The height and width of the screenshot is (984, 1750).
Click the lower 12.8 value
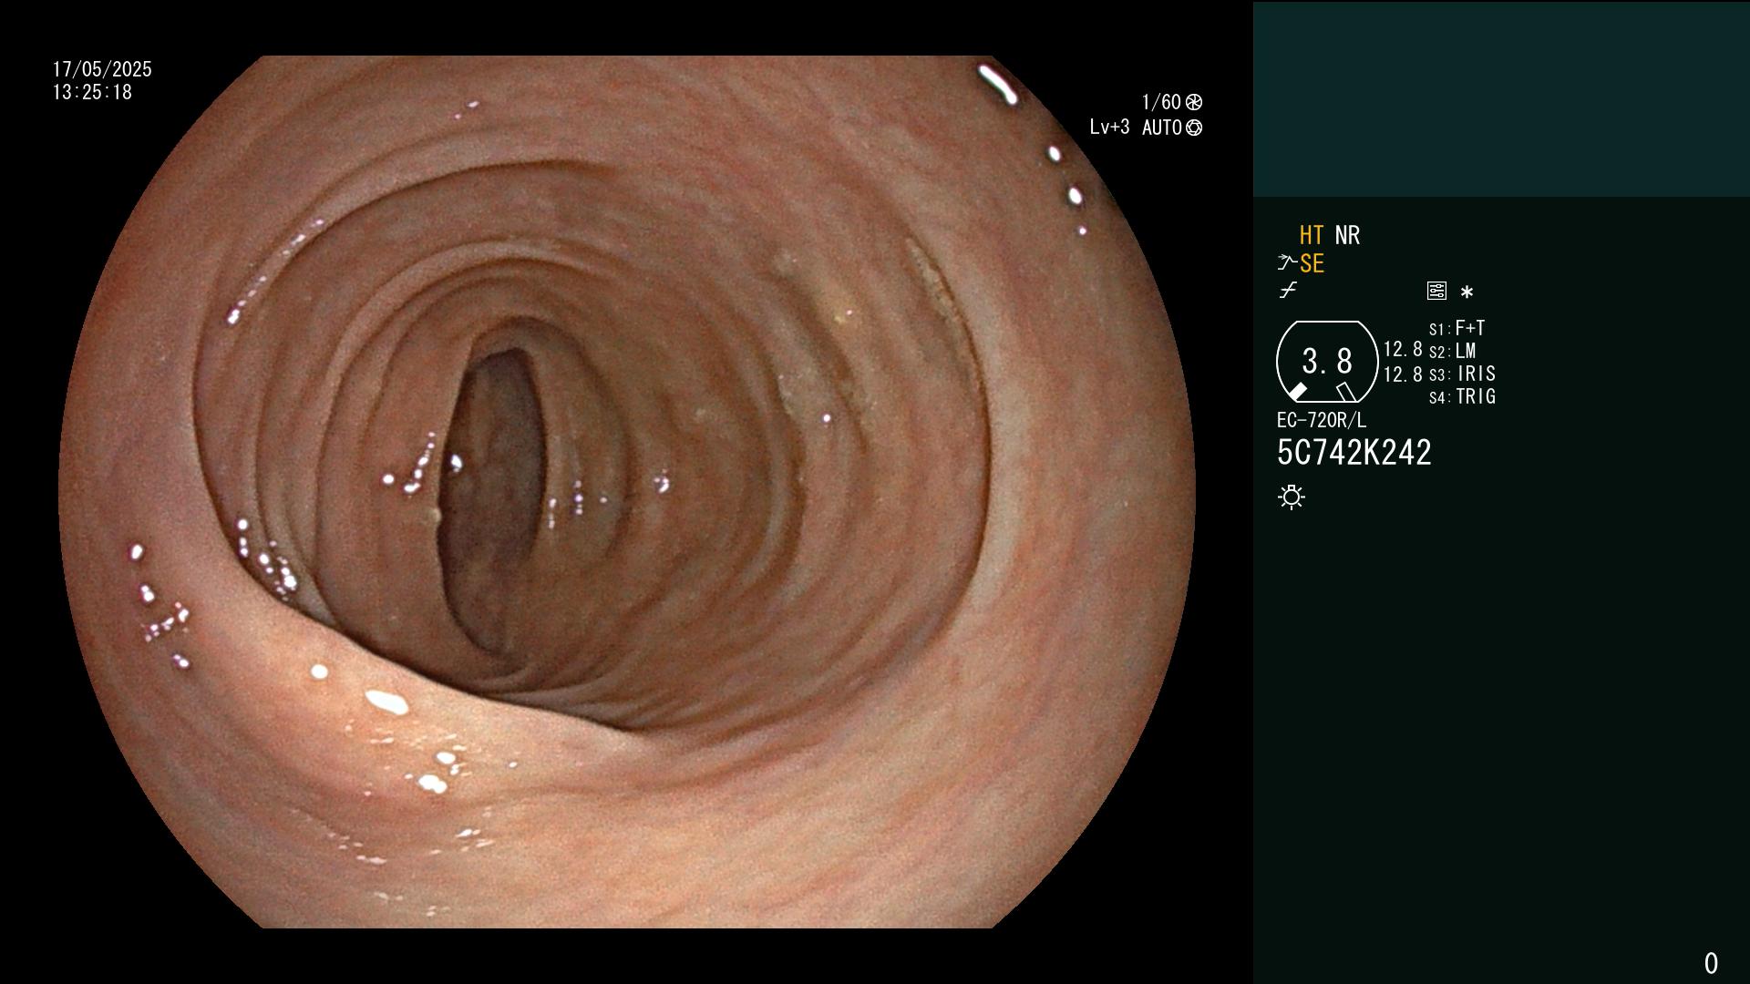(1403, 374)
